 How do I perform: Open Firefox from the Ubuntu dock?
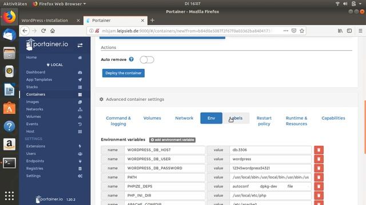tap(9, 17)
